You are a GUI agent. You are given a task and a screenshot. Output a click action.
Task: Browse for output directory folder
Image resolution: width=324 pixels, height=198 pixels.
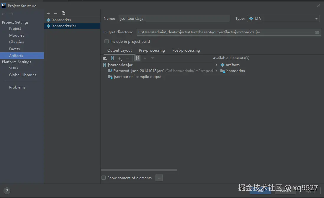(x=317, y=32)
